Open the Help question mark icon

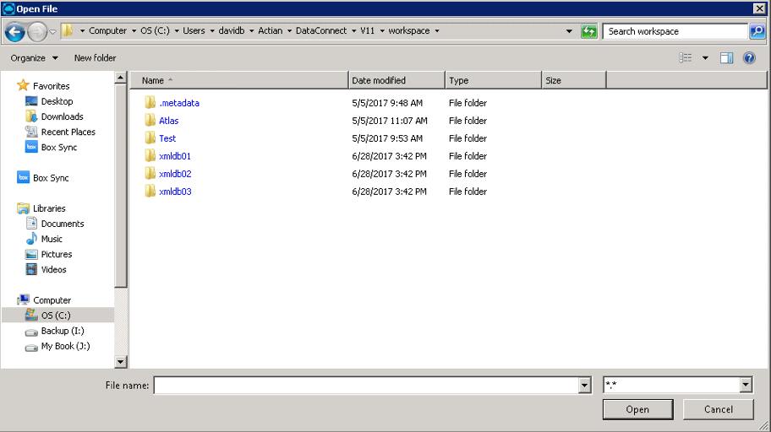(749, 58)
